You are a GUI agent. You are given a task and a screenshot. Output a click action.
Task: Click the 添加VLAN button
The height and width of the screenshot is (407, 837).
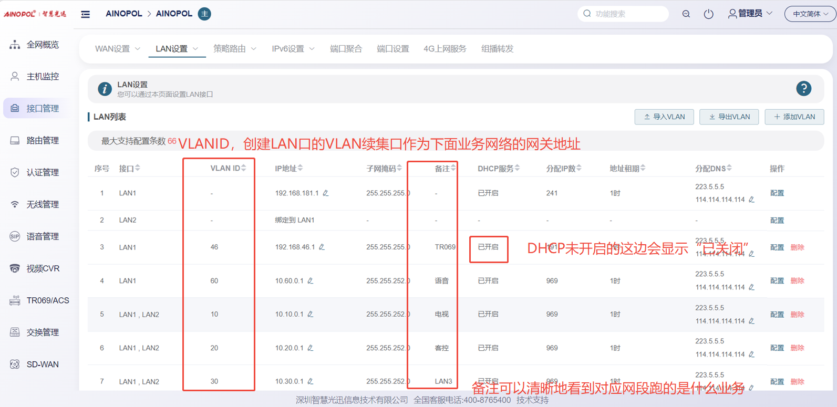pos(794,117)
